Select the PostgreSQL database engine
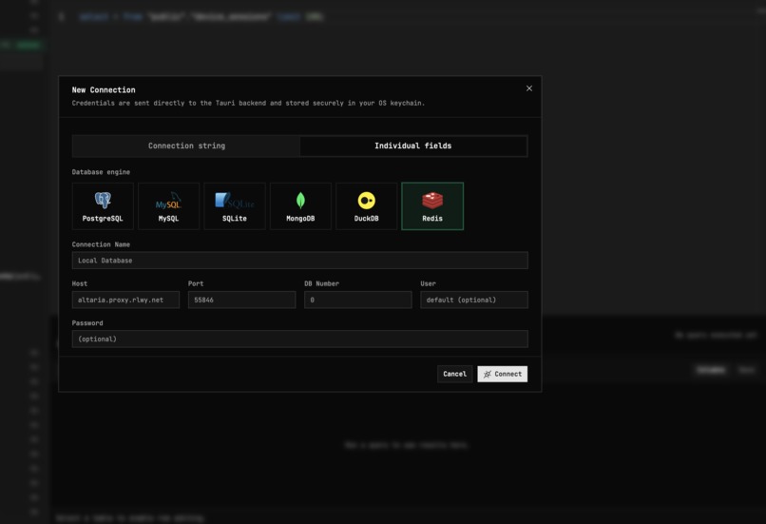Image resolution: width=766 pixels, height=524 pixels. click(x=103, y=205)
